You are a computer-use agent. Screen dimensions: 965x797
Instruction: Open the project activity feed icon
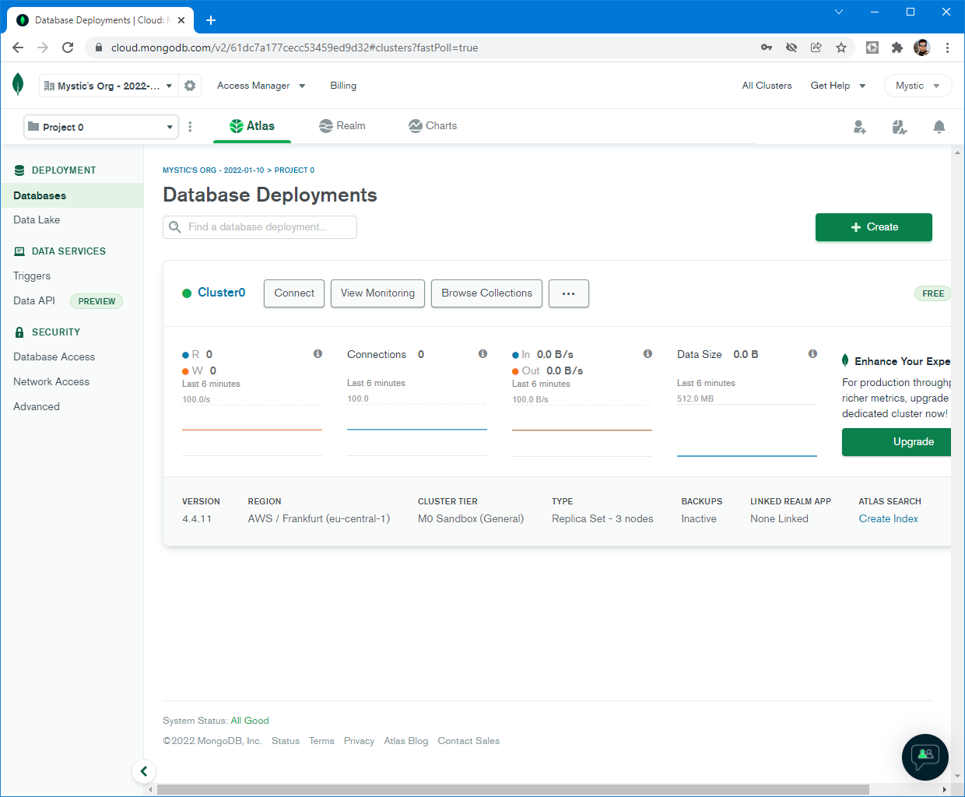click(900, 127)
